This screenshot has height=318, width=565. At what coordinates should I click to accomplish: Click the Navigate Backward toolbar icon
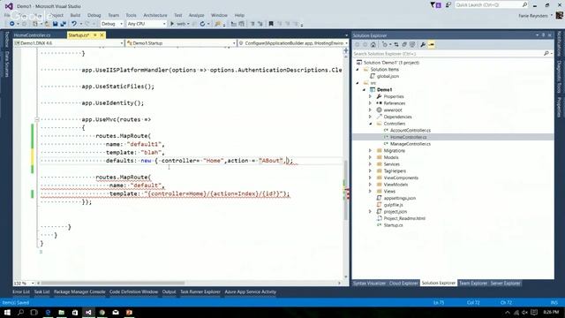(x=12, y=24)
